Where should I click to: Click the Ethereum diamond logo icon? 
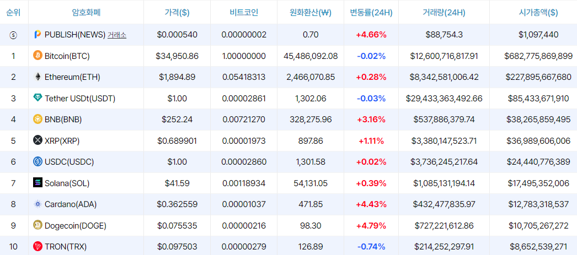(x=38, y=77)
